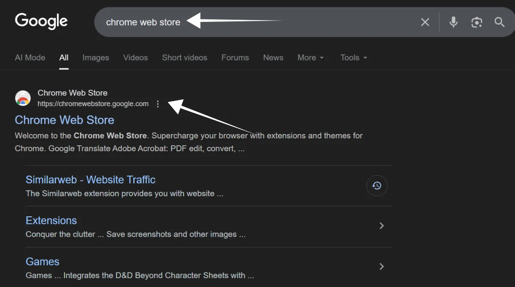The image size is (515, 287).
Task: Open the More dropdown
Action: [311, 58]
